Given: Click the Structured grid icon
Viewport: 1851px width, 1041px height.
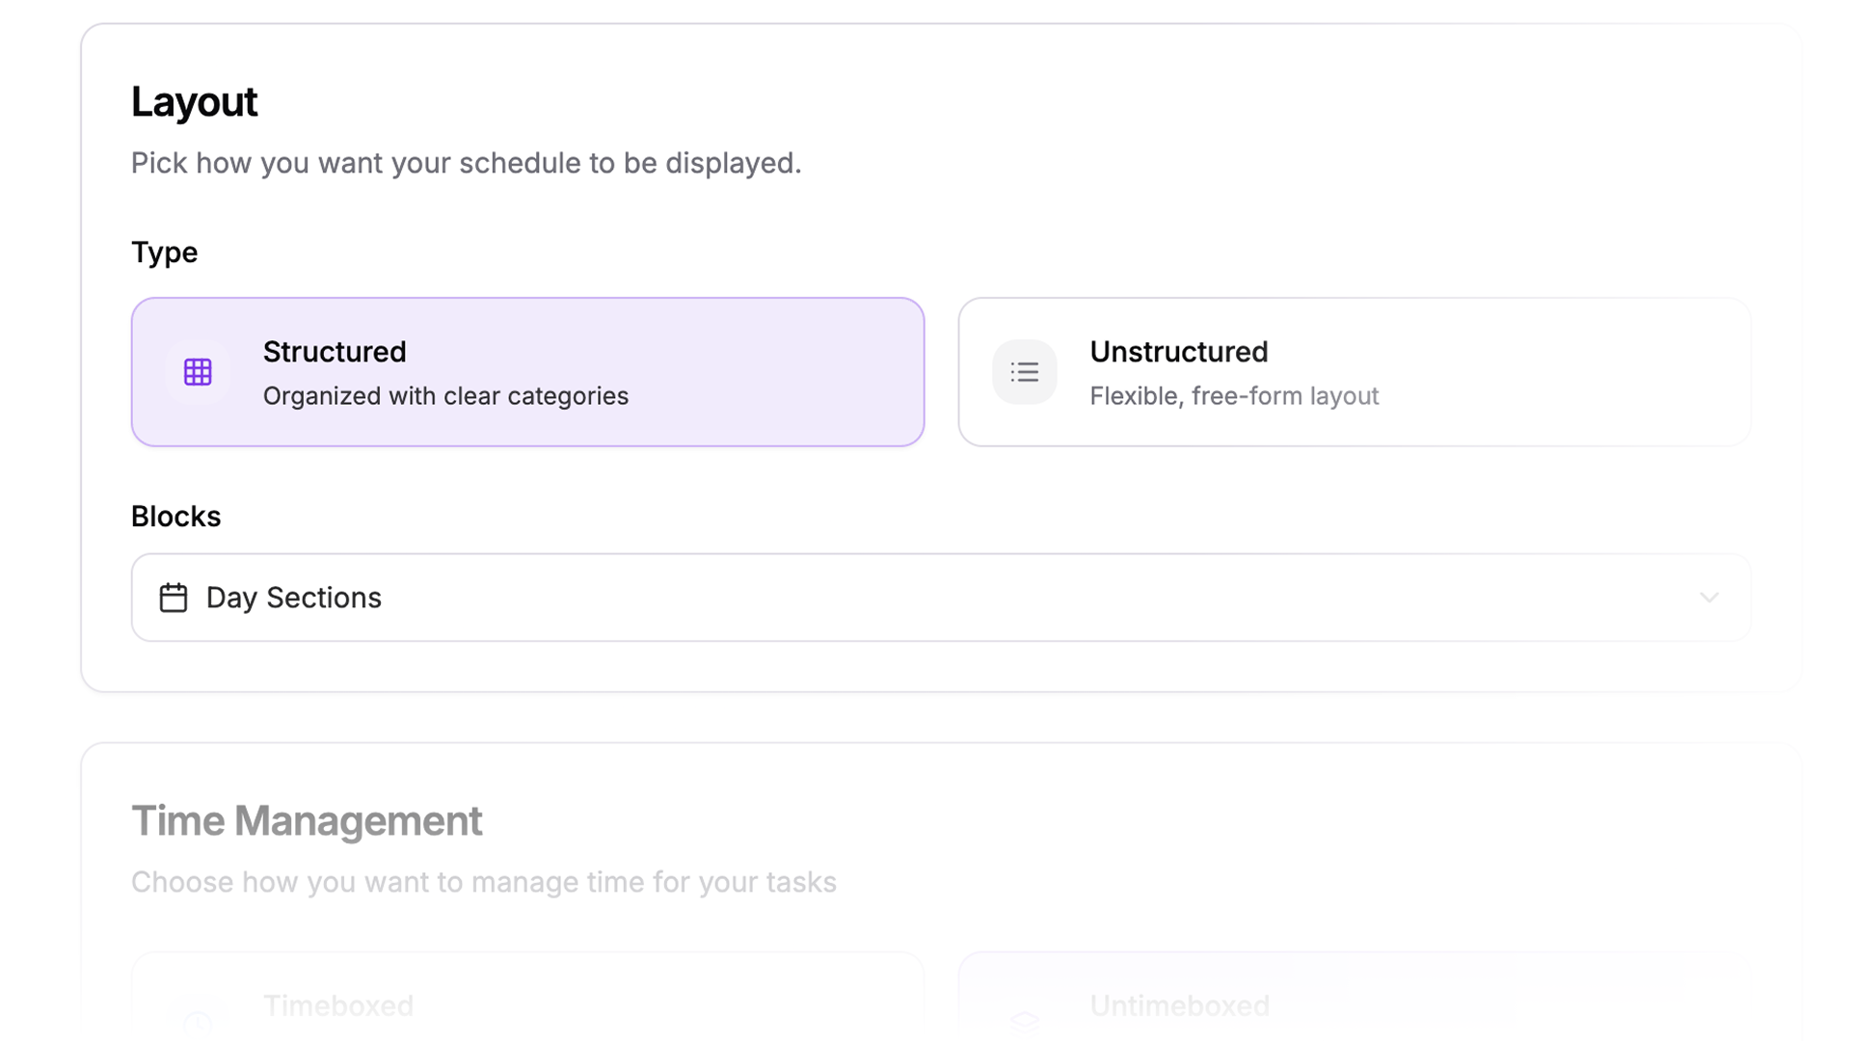Looking at the screenshot, I should click(x=198, y=372).
